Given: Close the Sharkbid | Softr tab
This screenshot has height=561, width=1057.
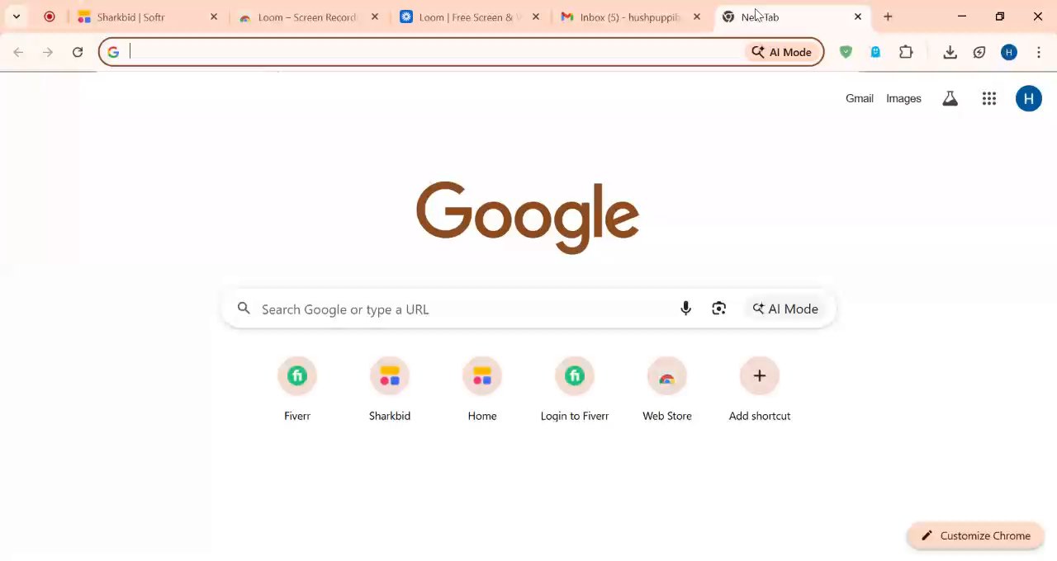Looking at the screenshot, I should pyautogui.click(x=214, y=16).
